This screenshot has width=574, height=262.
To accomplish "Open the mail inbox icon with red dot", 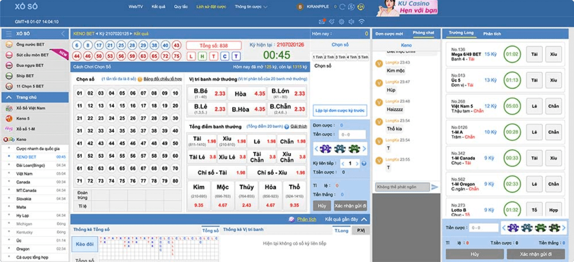I will tap(322, 22).
